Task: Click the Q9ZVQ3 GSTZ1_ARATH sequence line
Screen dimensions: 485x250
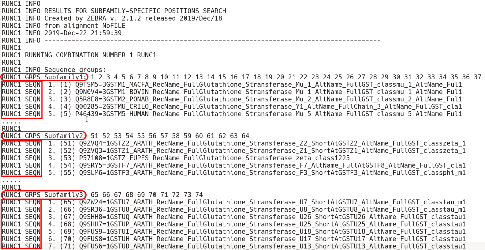Action: point(234,151)
